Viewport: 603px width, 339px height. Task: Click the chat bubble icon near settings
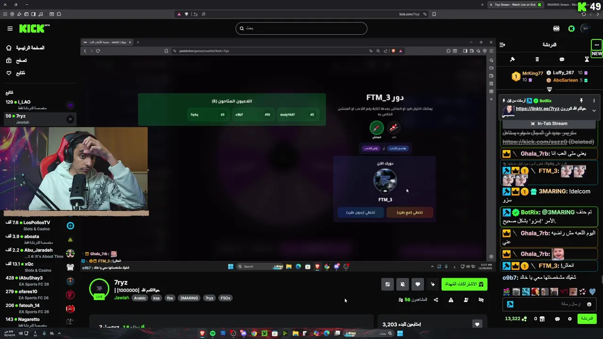[557, 319]
